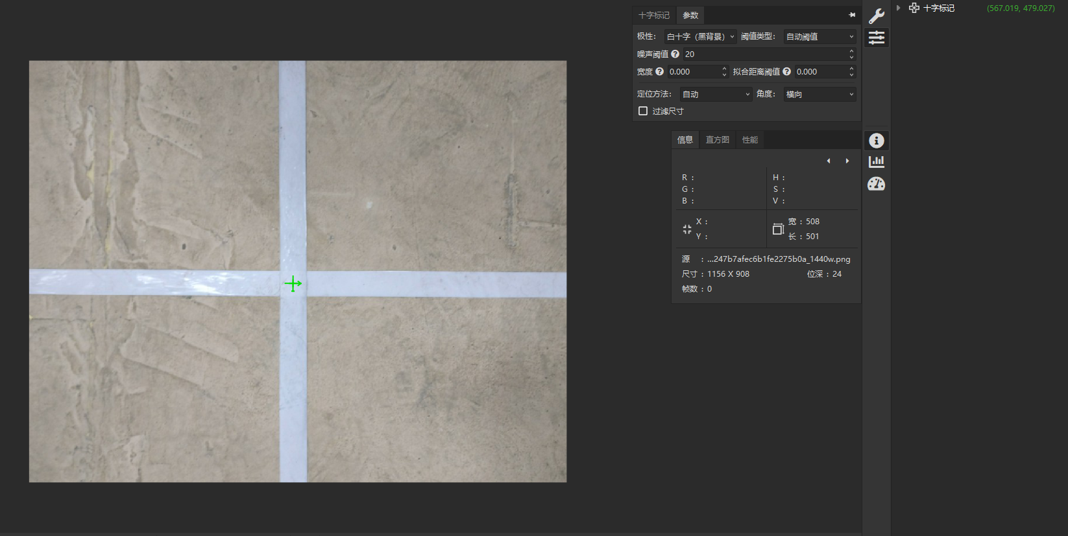Enable the 过滤尺寸 checkbox
The image size is (1068, 536).
[x=643, y=111]
